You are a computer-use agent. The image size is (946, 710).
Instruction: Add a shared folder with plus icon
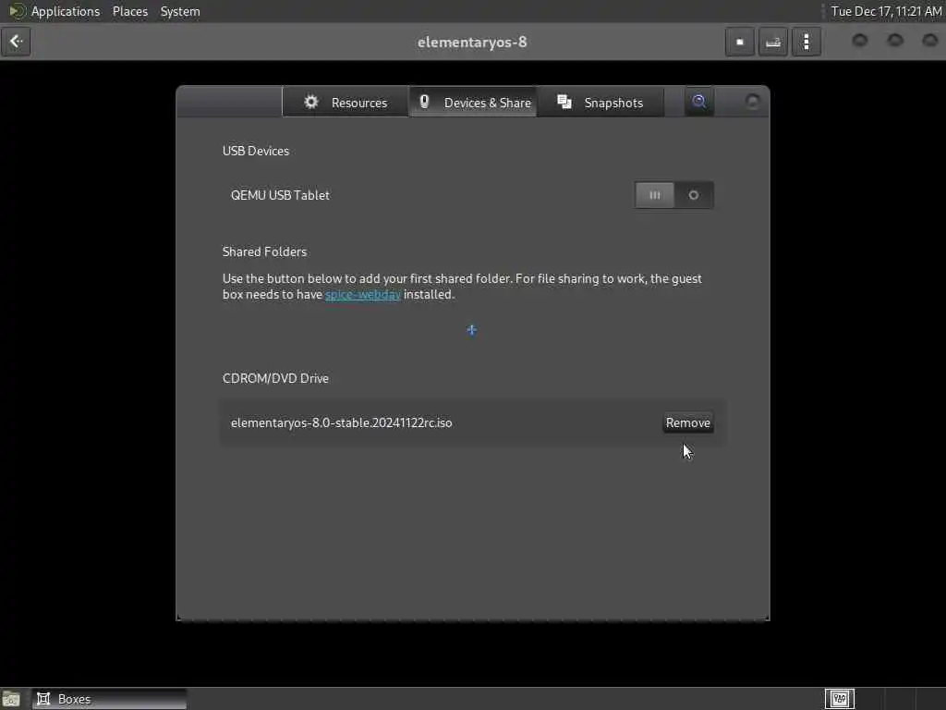(x=472, y=330)
